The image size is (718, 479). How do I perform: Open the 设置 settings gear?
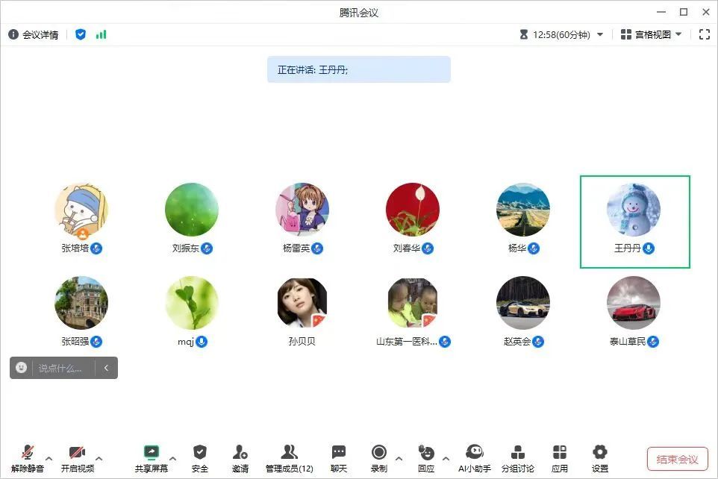pyautogui.click(x=600, y=453)
